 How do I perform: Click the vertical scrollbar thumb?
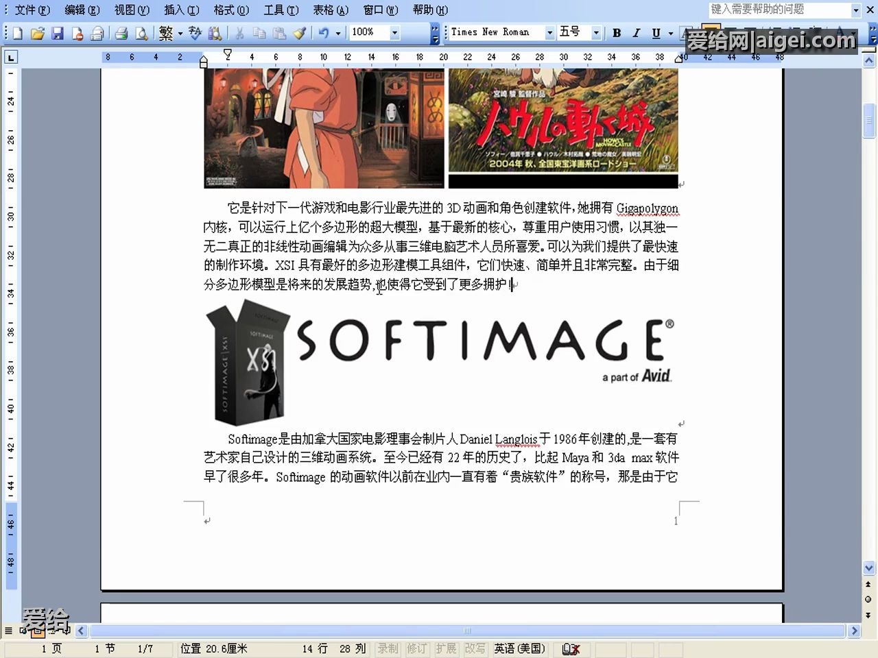(x=868, y=121)
